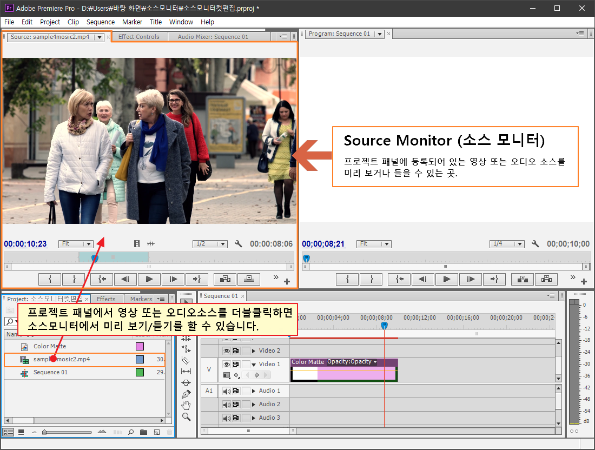Image resolution: width=595 pixels, height=450 pixels.
Task: Click New Item icon in Project panel
Action: coord(157,432)
